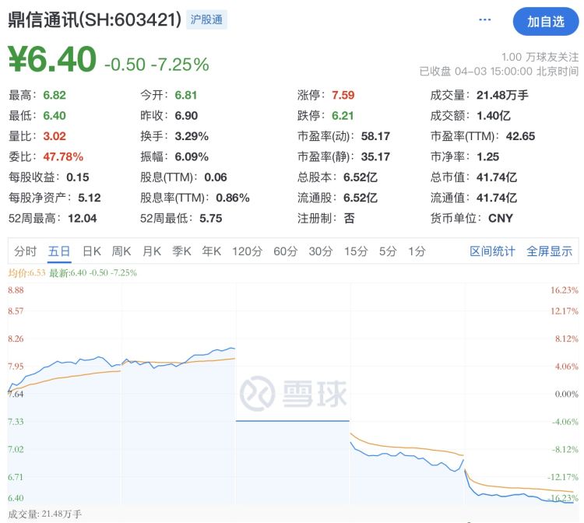The image size is (584, 523).
Task: Click the 振幅 value 6.09%
Action: coord(192,156)
